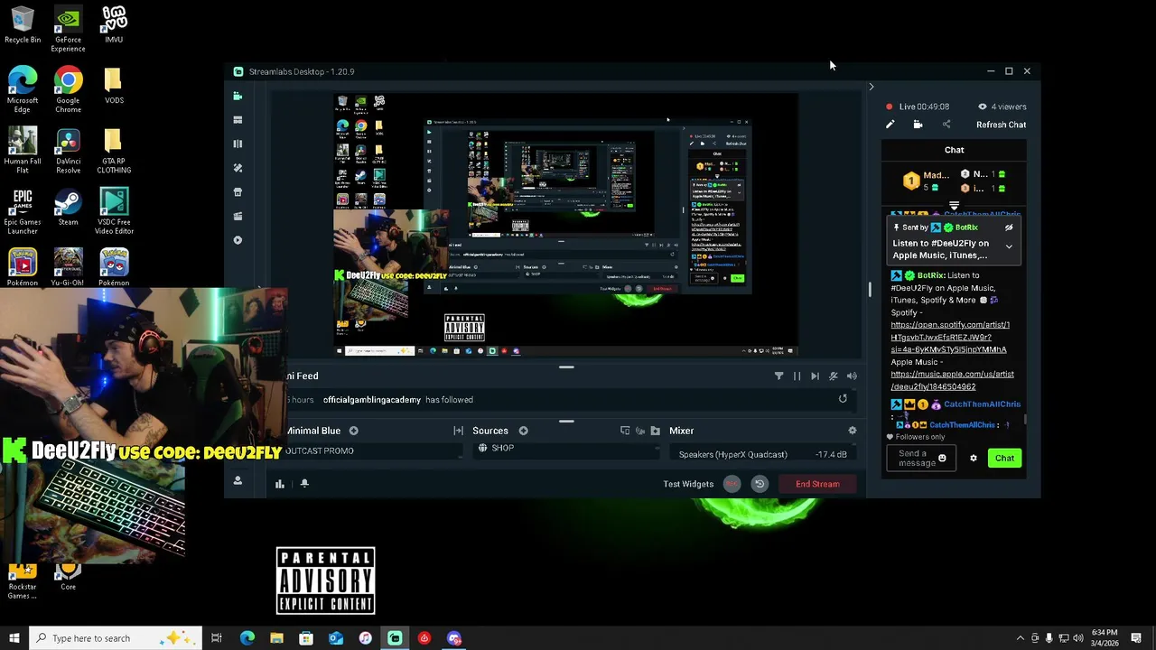Collapse the chat leaderboard handle
Image resolution: width=1156 pixels, height=650 pixels.
point(954,207)
